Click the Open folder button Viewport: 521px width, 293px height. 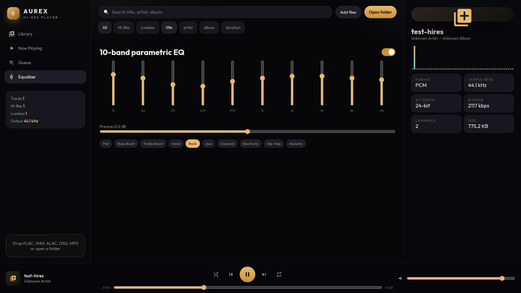click(x=380, y=12)
